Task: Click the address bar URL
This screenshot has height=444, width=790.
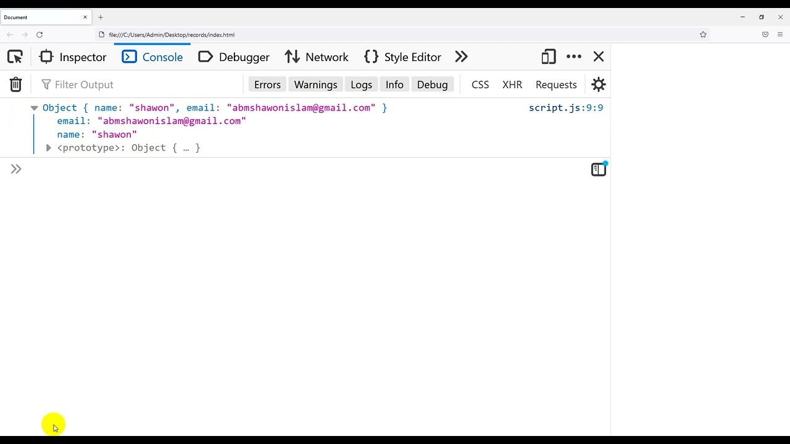Action: [x=172, y=35]
